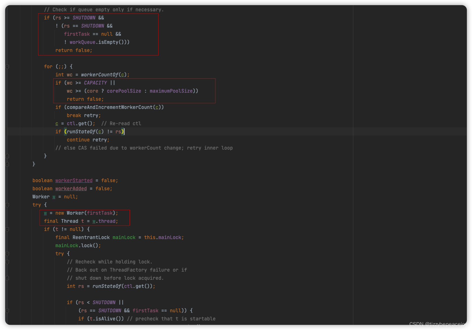Collapse the if (rs < SHUTDOWN || block

[8, 311]
